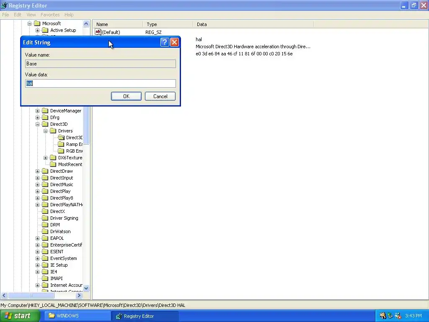Sort by the Type column header
This screenshot has width=429, height=322.
coord(168,24)
